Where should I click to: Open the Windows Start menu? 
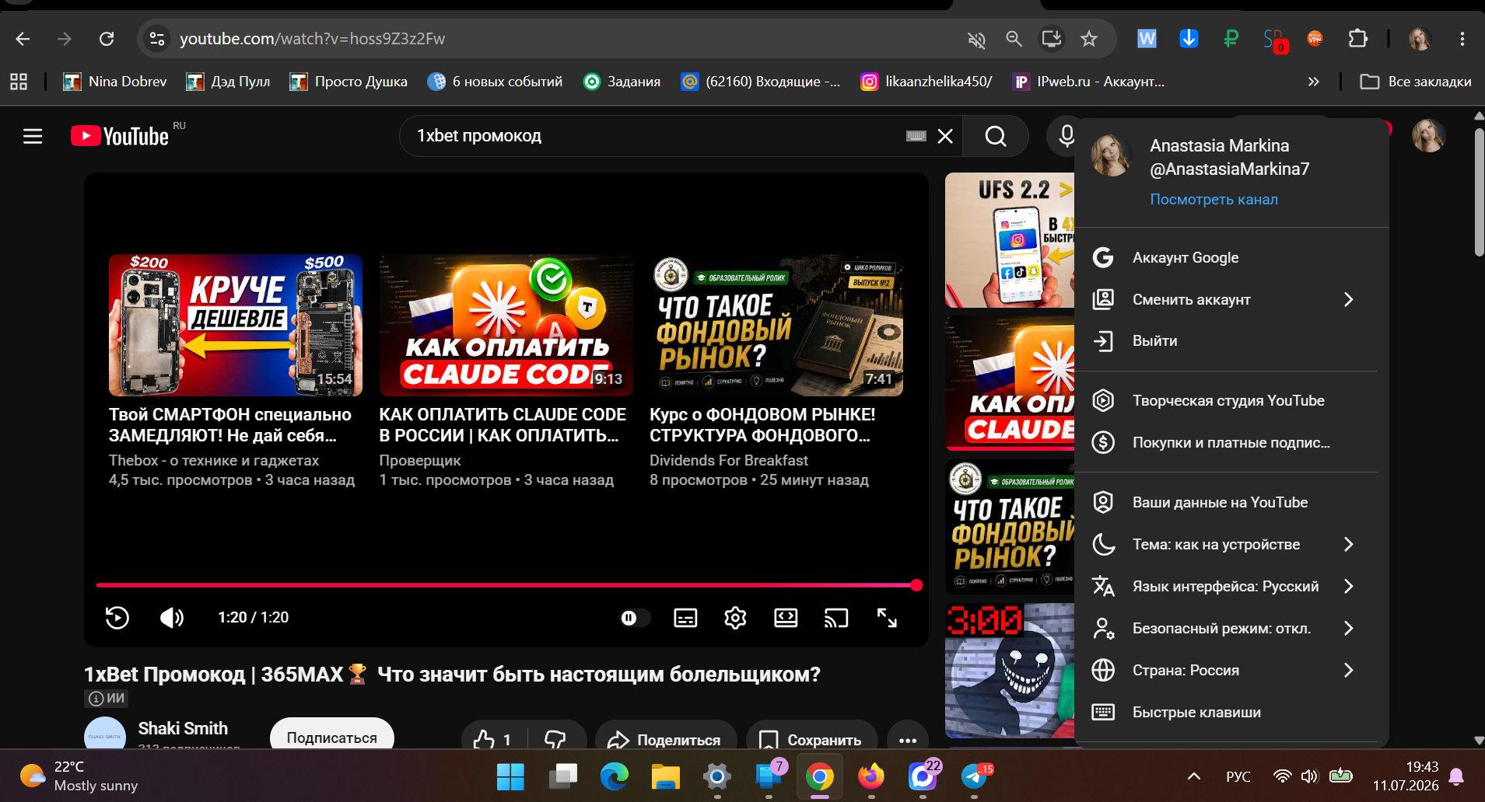pos(510,776)
